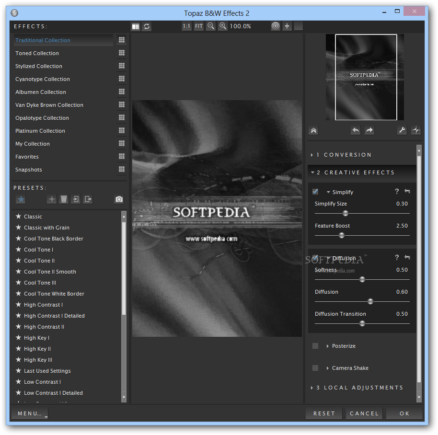Uncheck the Diffusion checkbox
The width and height of the screenshot is (438, 435).
coord(315,258)
